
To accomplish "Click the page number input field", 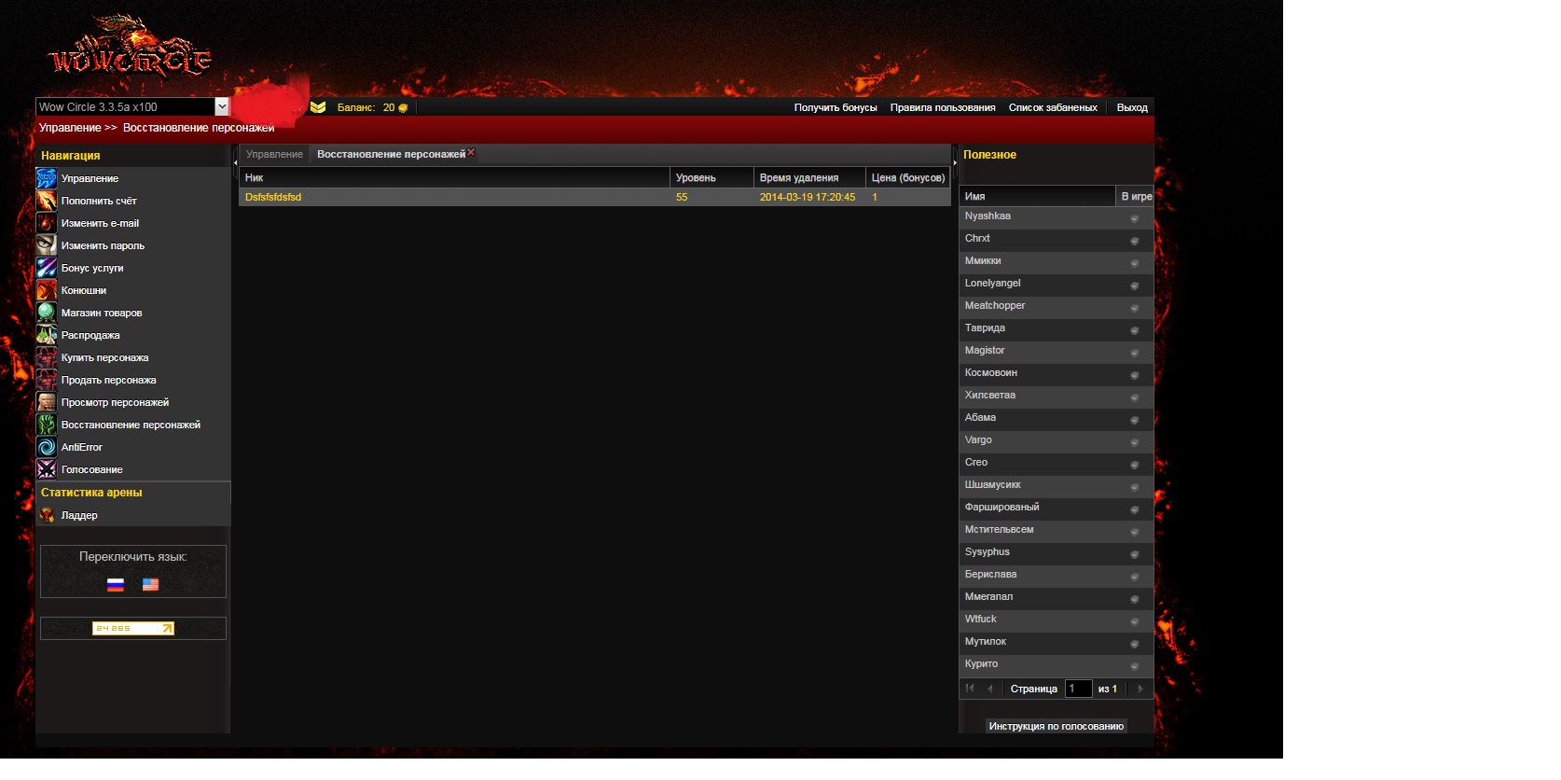I will pos(1078,689).
